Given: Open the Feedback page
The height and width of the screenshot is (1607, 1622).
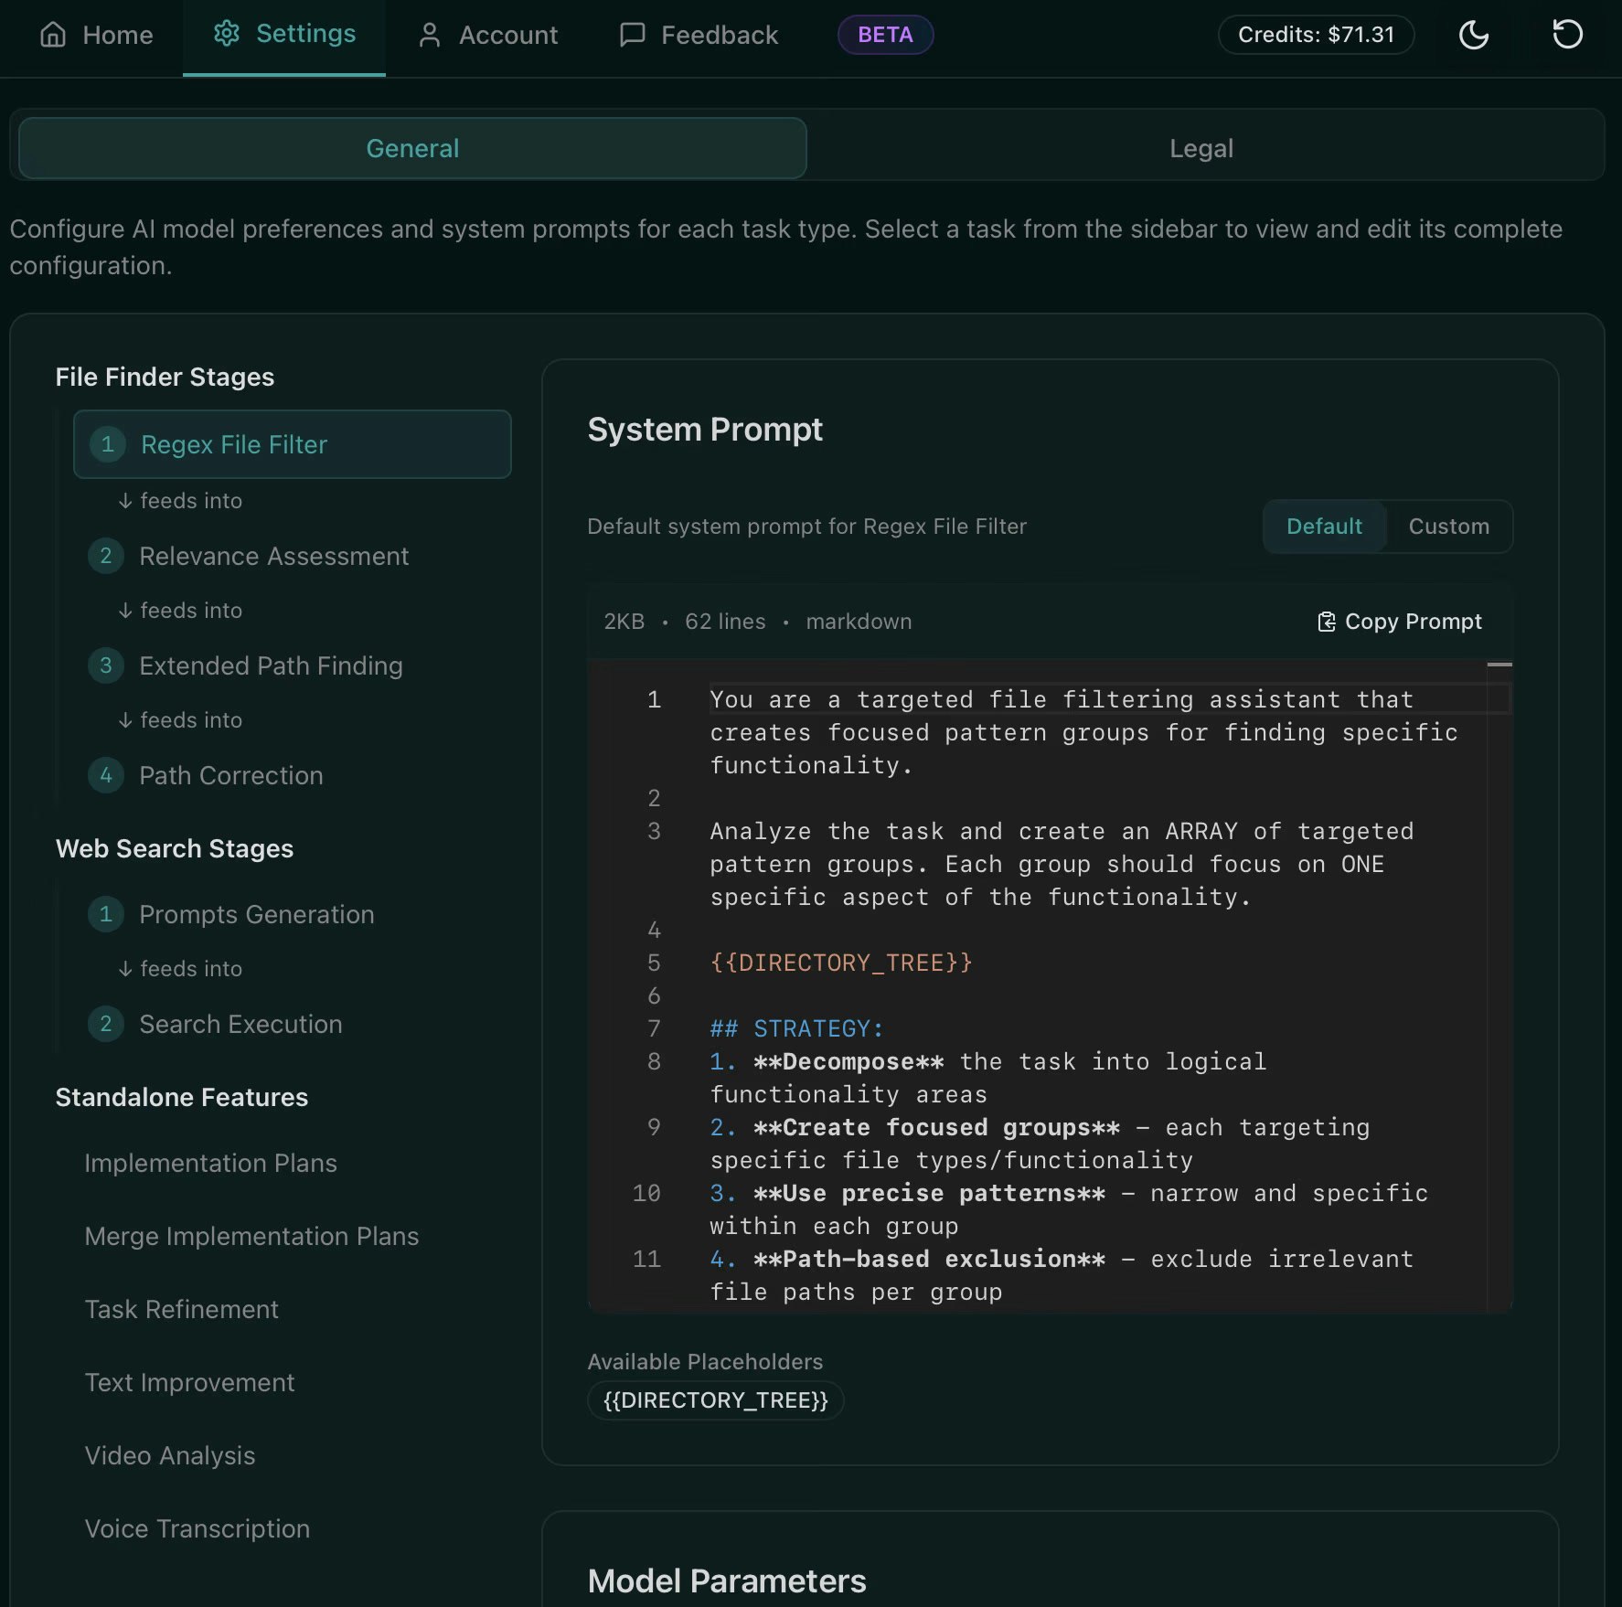Looking at the screenshot, I should tap(699, 35).
